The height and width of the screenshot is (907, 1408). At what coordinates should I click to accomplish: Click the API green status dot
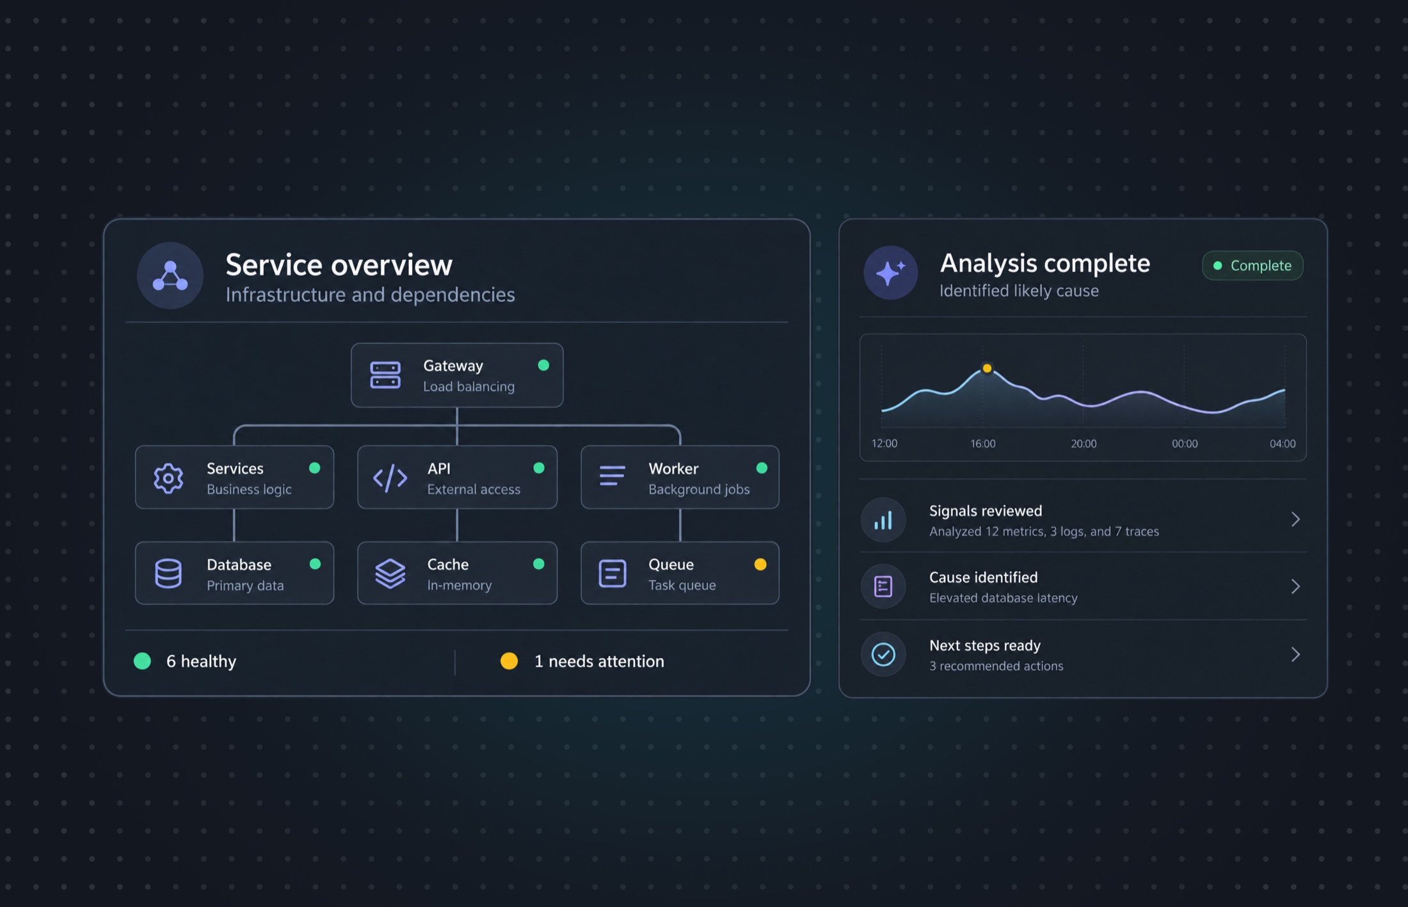539,468
